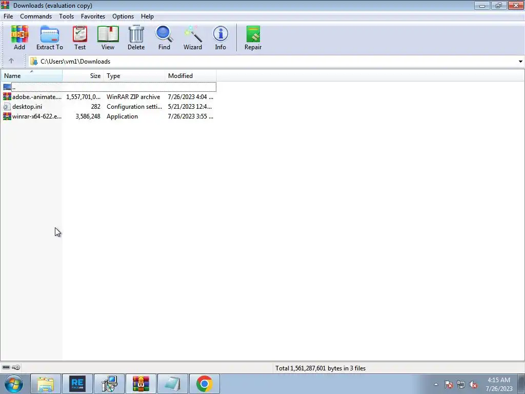Open Google Chrome from the taskbar
Viewport: 525px width, 394px height.
tap(204, 384)
